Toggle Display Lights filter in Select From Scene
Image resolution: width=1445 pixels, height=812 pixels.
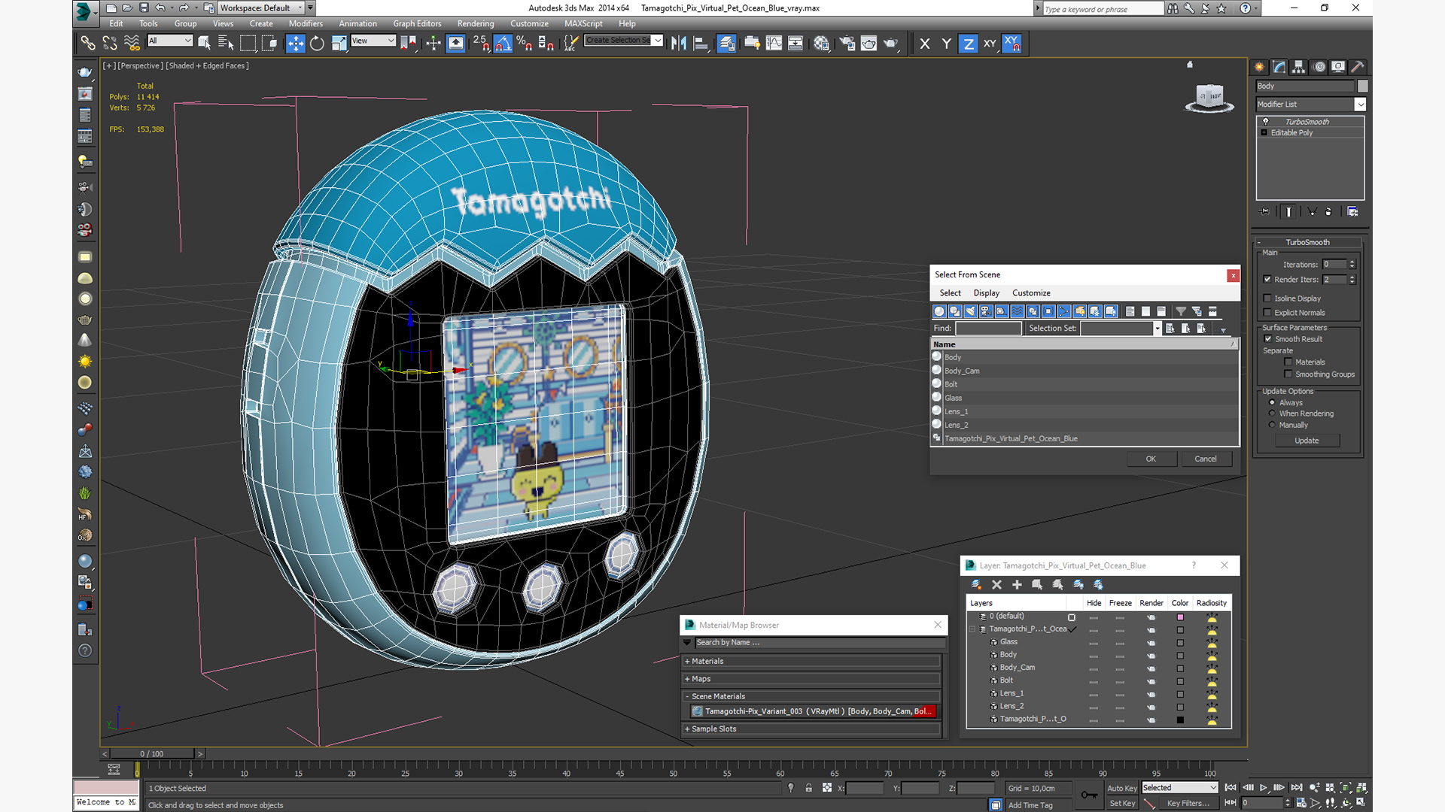coord(970,311)
